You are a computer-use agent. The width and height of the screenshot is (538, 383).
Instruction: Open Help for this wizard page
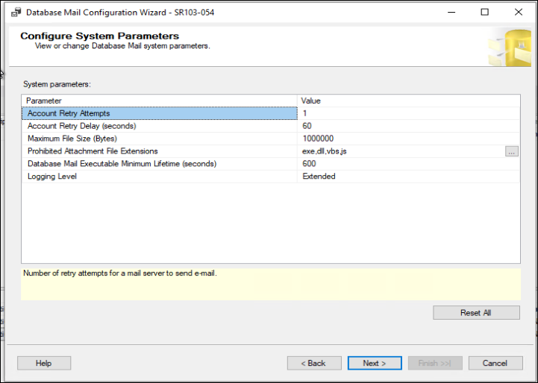coord(44,363)
